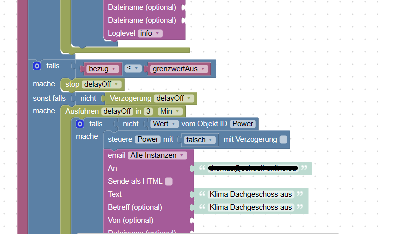Open the Wert attribute dropdown
The width and height of the screenshot is (415, 234).
164,124
